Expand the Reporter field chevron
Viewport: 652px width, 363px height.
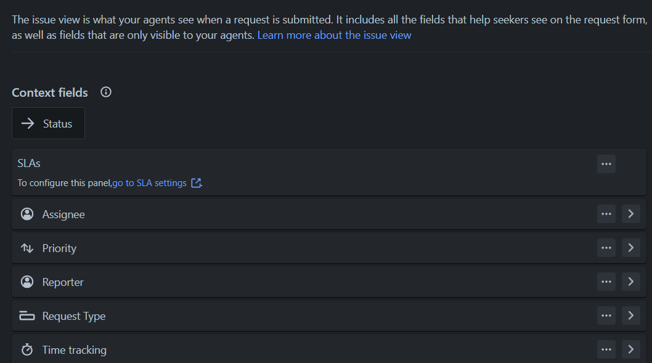pos(631,282)
